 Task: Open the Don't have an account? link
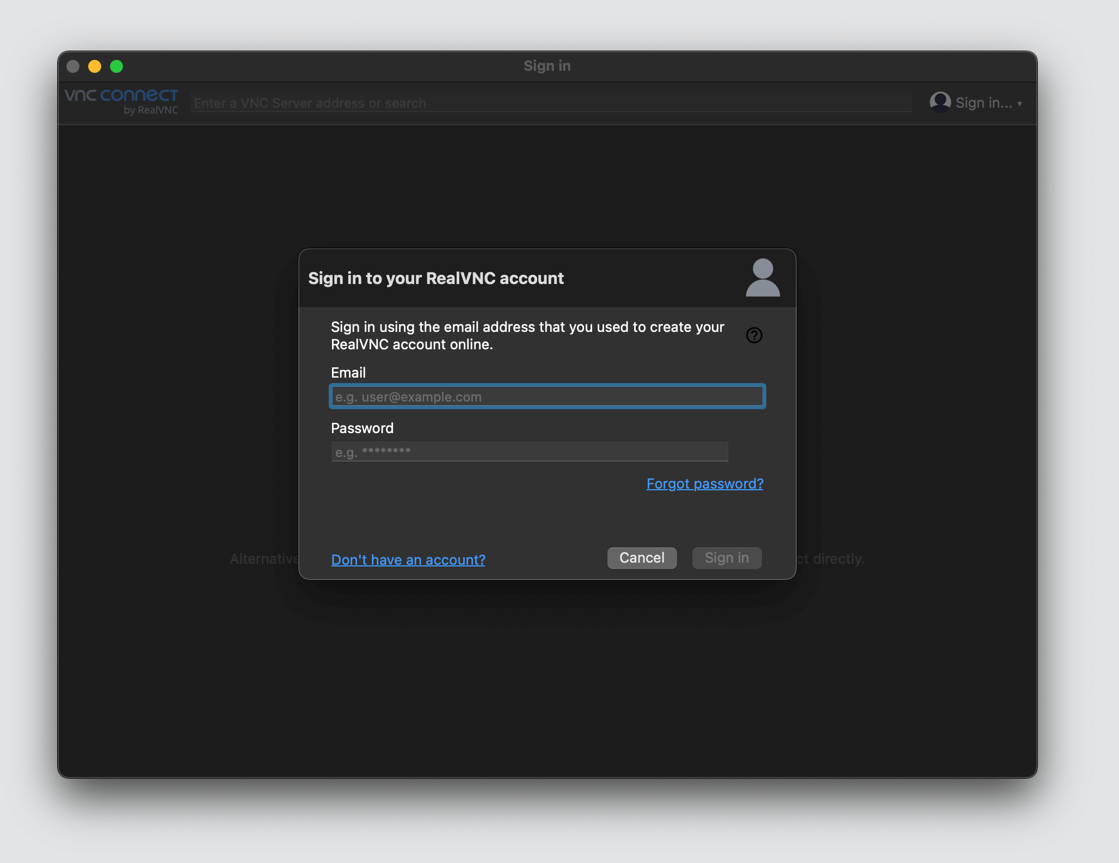408,560
